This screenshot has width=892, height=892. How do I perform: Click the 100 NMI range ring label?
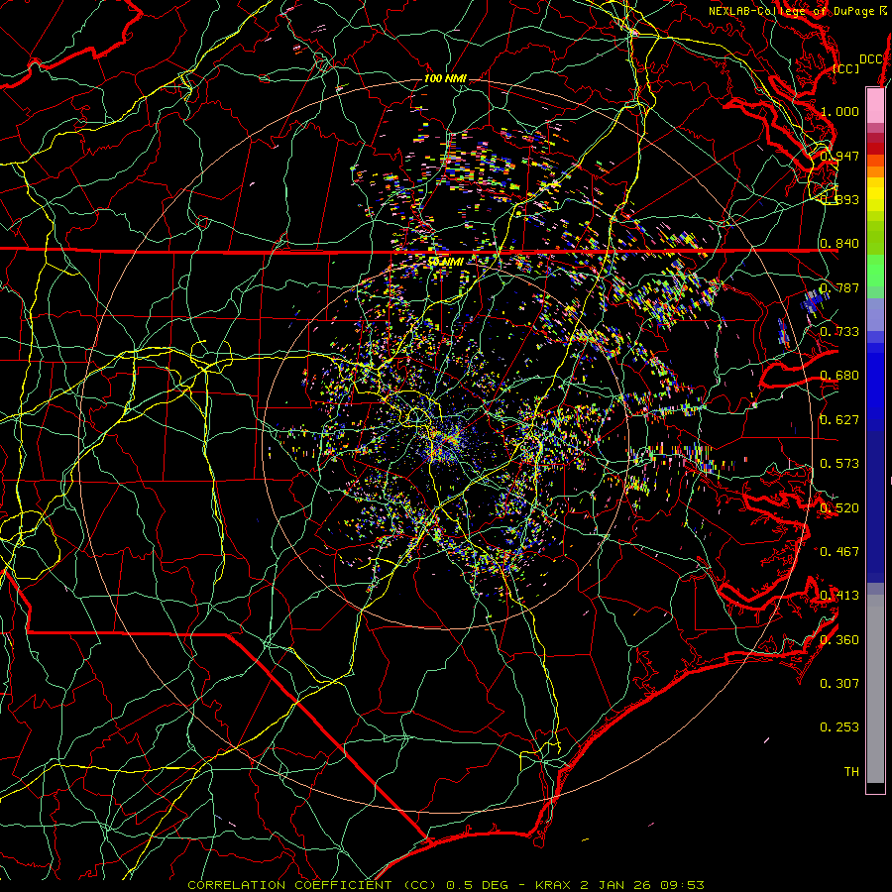(445, 78)
